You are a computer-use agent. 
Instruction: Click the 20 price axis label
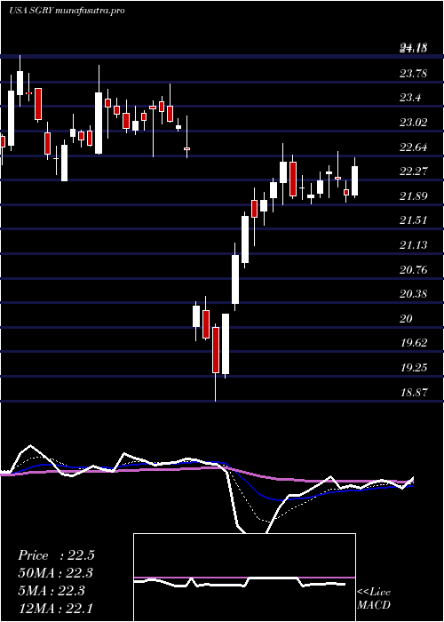pyautogui.click(x=407, y=318)
